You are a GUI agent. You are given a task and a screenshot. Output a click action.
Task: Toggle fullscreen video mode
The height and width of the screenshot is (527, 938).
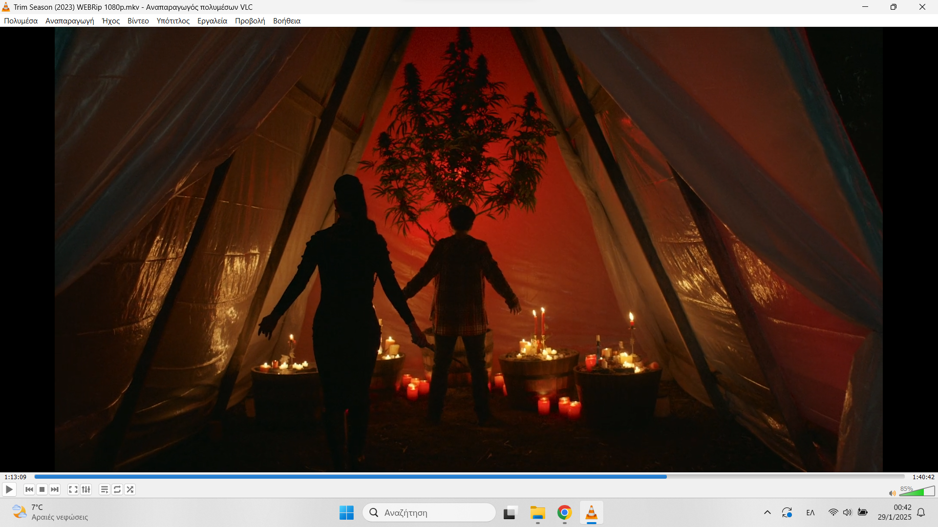(73, 489)
